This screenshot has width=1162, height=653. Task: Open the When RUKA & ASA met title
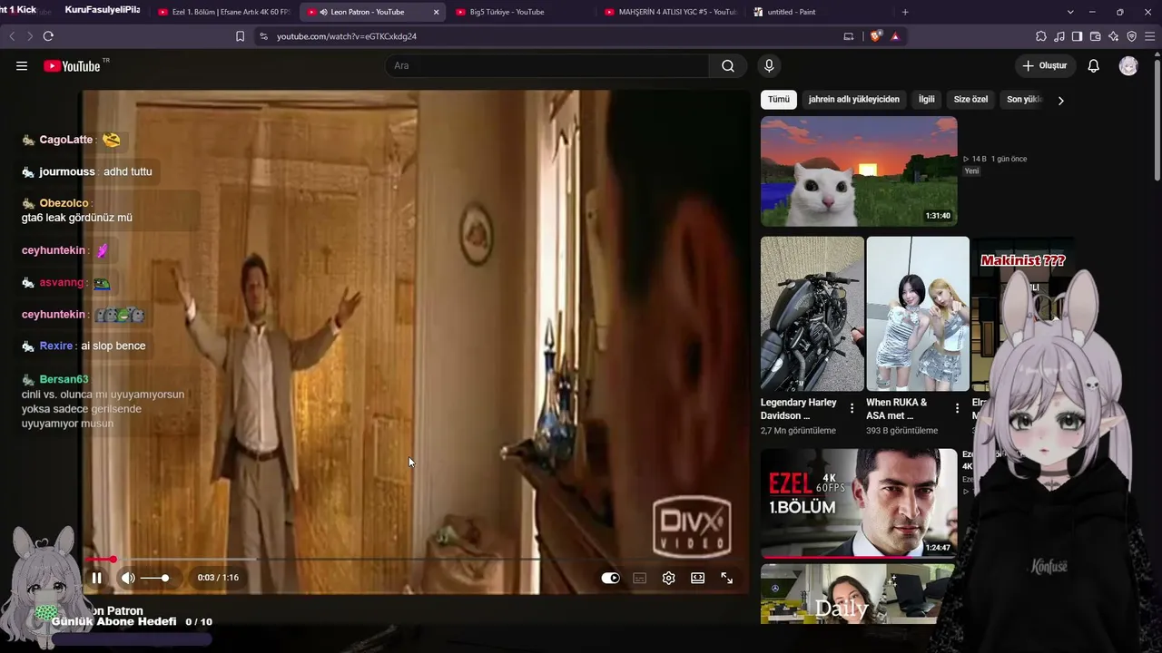click(x=897, y=409)
